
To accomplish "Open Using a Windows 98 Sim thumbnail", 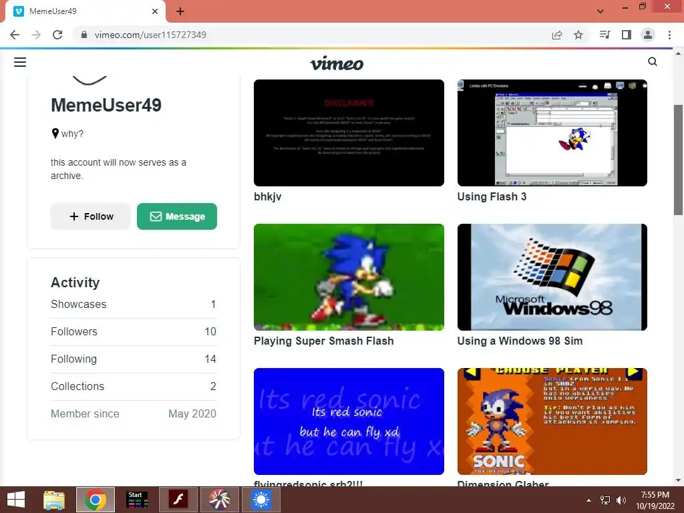I will click(x=552, y=277).
